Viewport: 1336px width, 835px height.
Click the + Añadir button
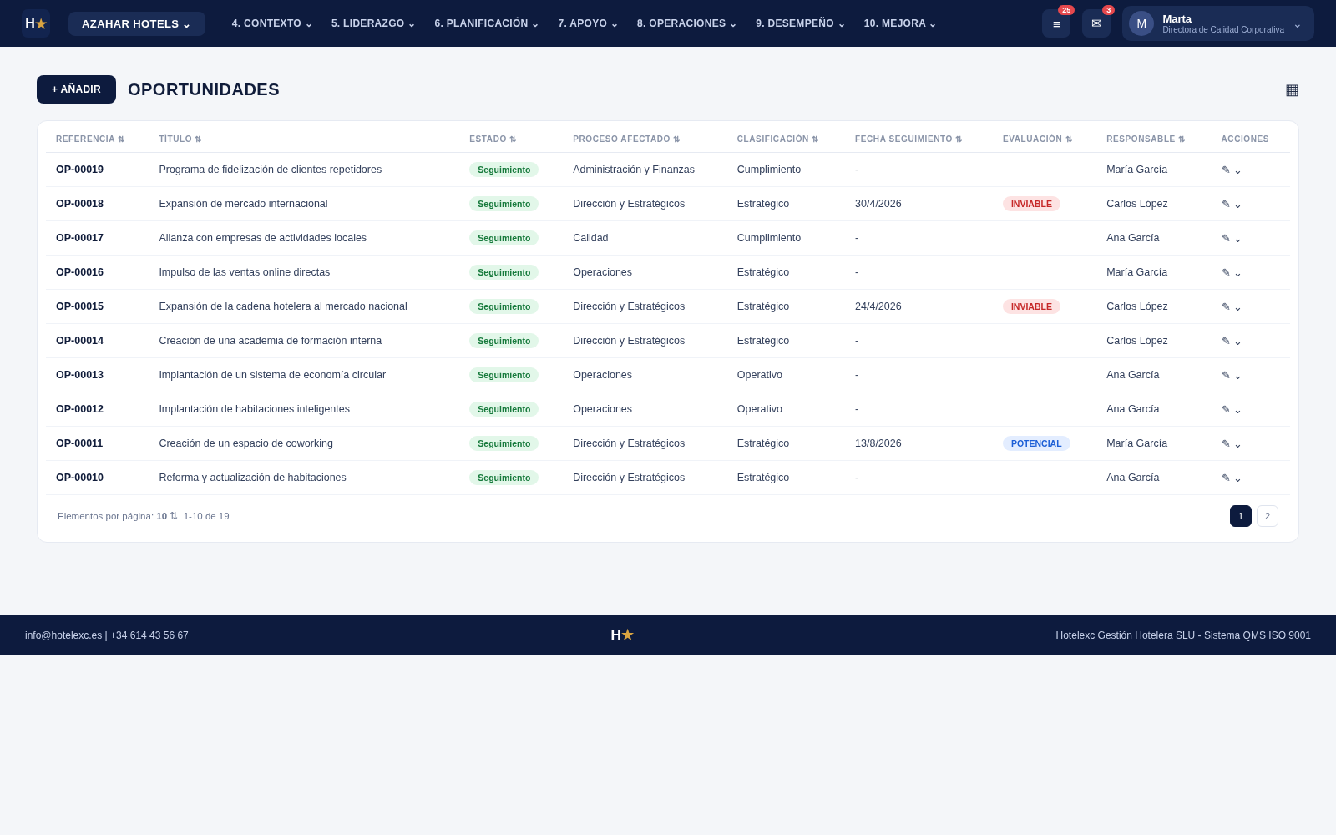pos(76,89)
